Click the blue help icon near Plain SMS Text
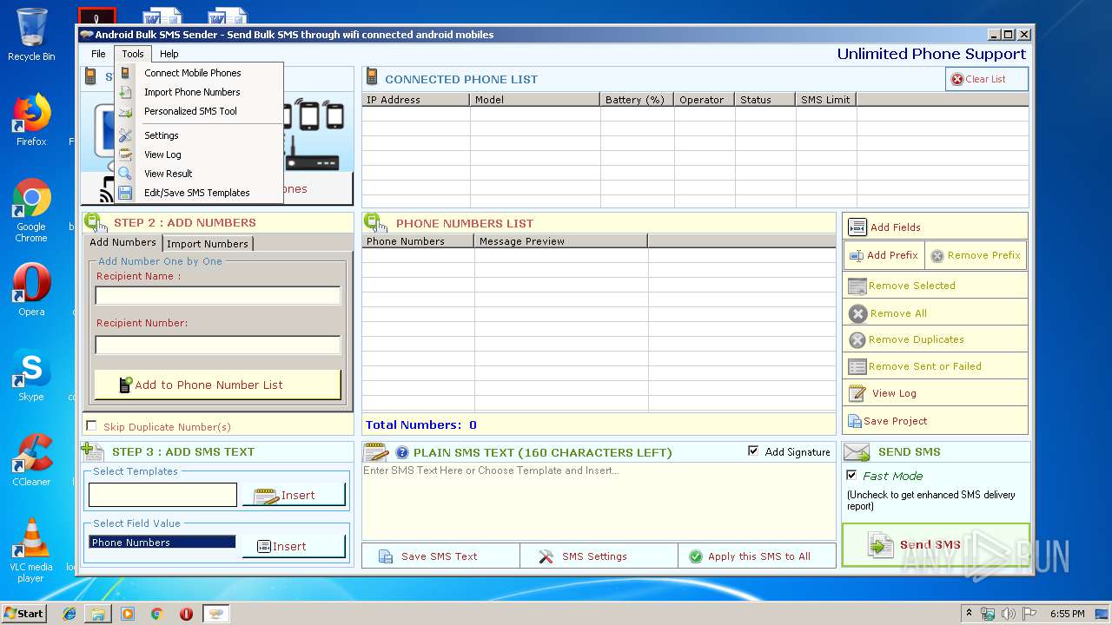This screenshot has height=625, width=1112. [402, 452]
